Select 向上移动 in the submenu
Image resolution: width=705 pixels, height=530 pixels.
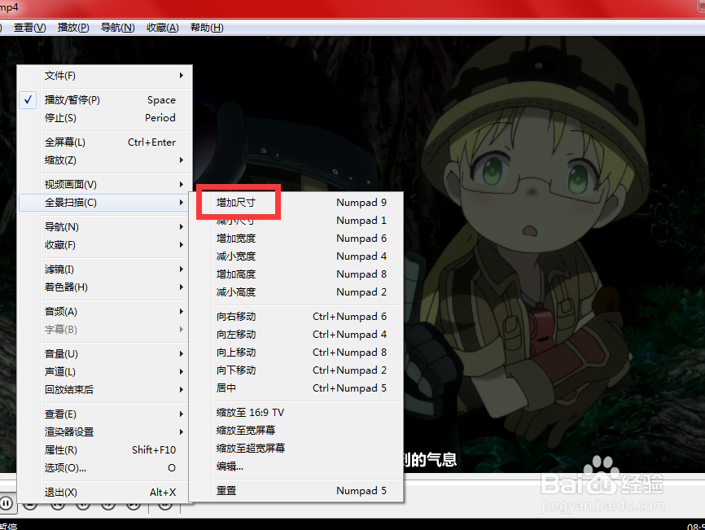pos(296,353)
